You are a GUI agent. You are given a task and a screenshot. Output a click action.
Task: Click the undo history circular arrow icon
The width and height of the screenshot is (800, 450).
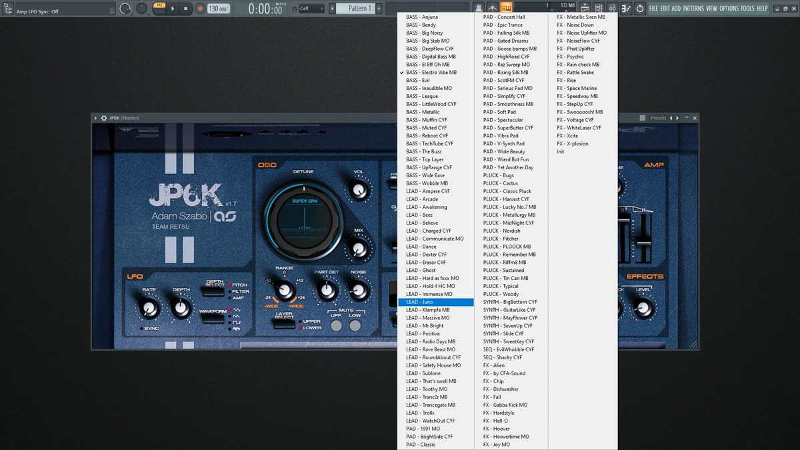tap(640, 9)
